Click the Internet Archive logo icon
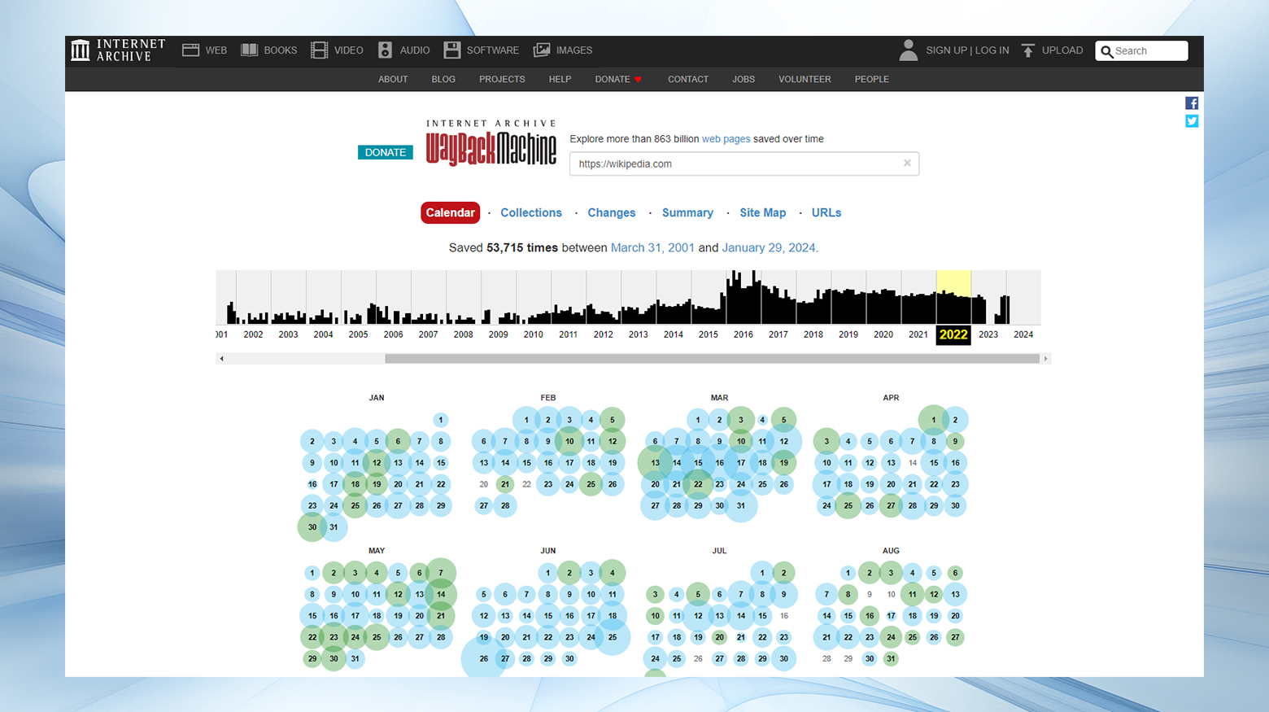1269x712 pixels. tap(80, 50)
